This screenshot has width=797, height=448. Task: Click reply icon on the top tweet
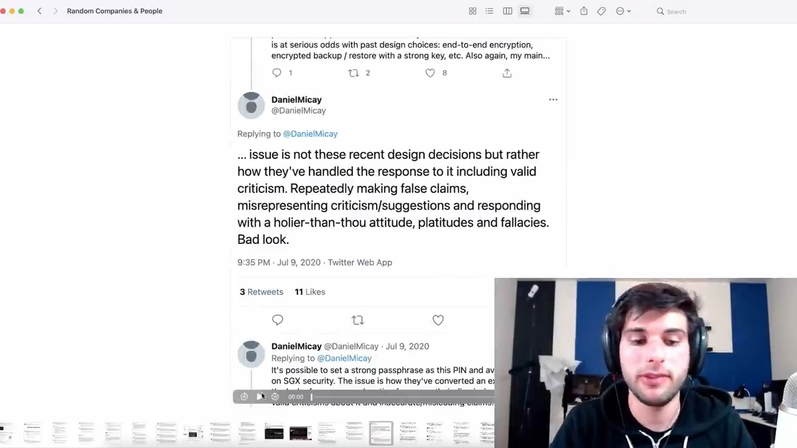(277, 73)
